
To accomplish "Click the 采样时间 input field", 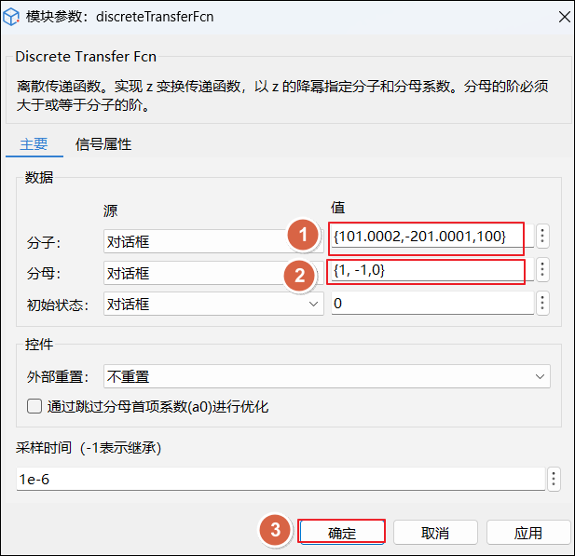I will pos(280,480).
